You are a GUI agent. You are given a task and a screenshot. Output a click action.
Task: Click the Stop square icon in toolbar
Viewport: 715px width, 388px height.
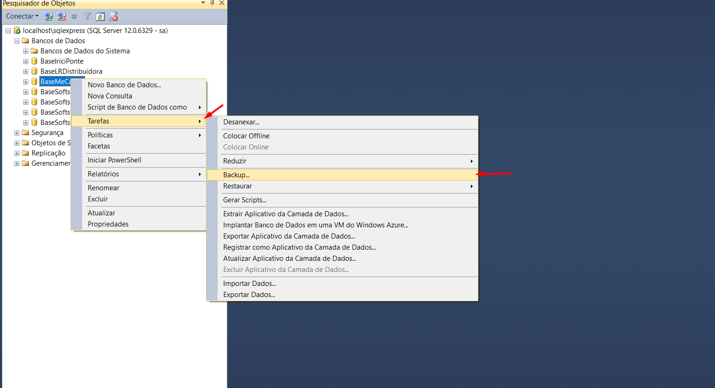point(74,17)
